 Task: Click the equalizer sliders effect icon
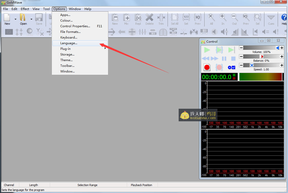coord(142,32)
